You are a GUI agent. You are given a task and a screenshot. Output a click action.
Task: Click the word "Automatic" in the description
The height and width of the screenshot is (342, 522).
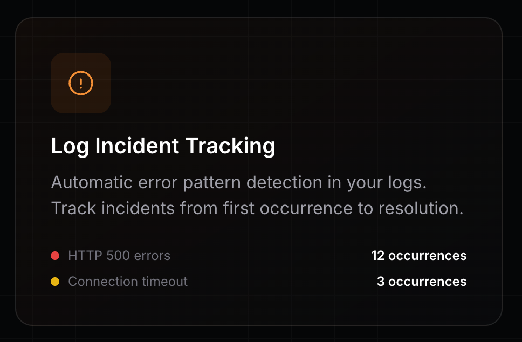[92, 182]
